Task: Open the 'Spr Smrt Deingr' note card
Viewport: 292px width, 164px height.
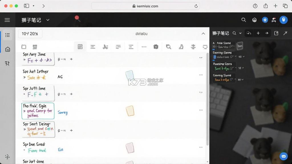Action: [x=38, y=129]
